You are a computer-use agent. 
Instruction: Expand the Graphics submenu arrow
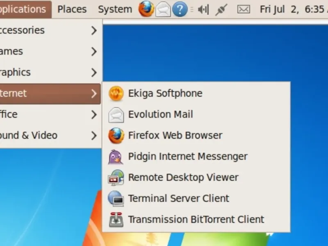pyautogui.click(x=94, y=73)
